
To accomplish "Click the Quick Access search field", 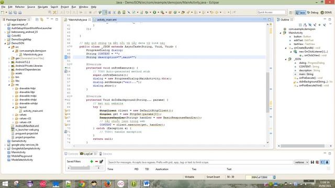I will (x=271, y=13).
